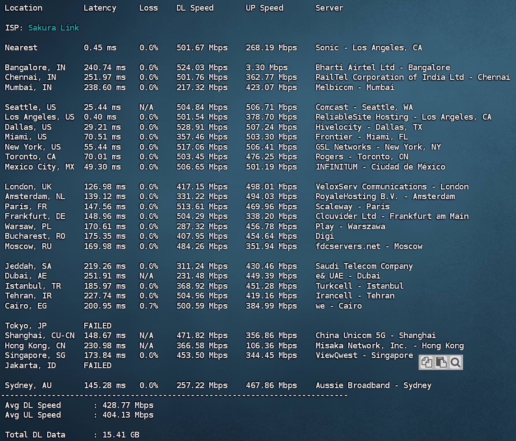
Task: Click 'FAILED' in Jakarta, ID row
Action: (98, 366)
